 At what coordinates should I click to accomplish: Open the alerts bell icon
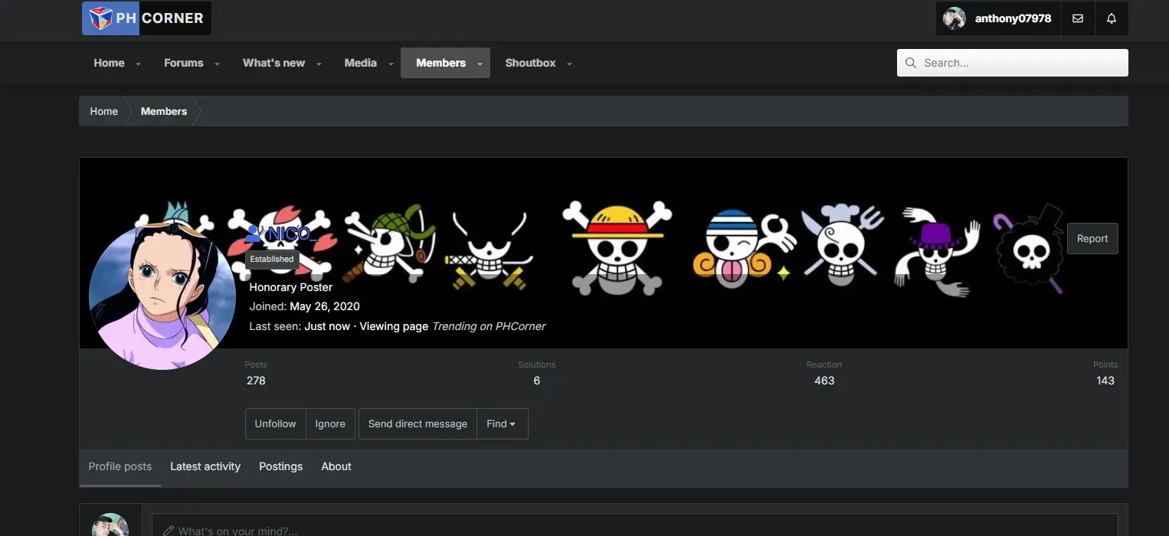point(1112,18)
